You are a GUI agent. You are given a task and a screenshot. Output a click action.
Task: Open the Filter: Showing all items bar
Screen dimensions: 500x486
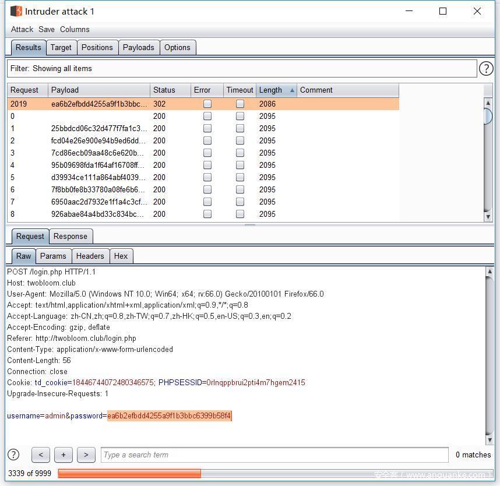pos(242,69)
